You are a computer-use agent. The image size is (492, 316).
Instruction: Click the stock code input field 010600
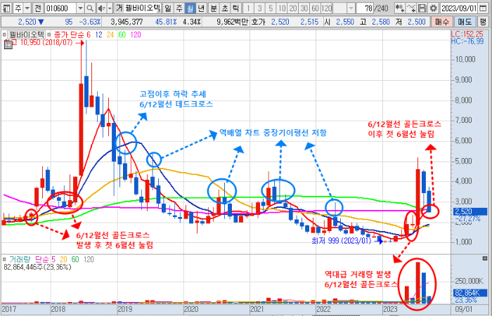click(x=60, y=8)
